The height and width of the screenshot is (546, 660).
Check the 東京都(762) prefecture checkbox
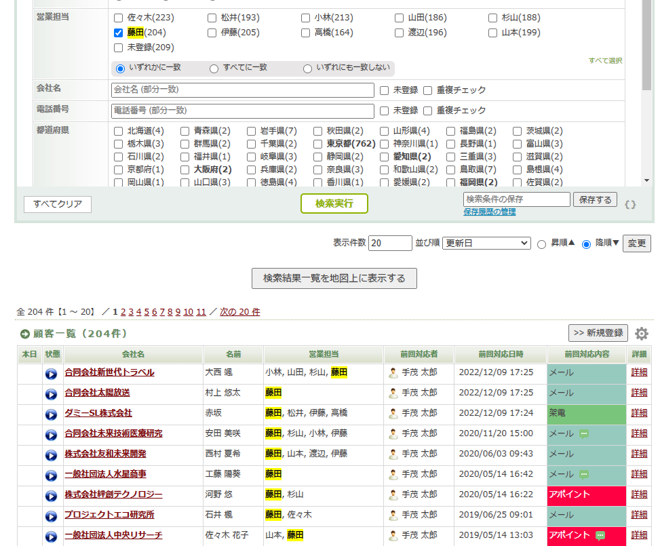(318, 144)
